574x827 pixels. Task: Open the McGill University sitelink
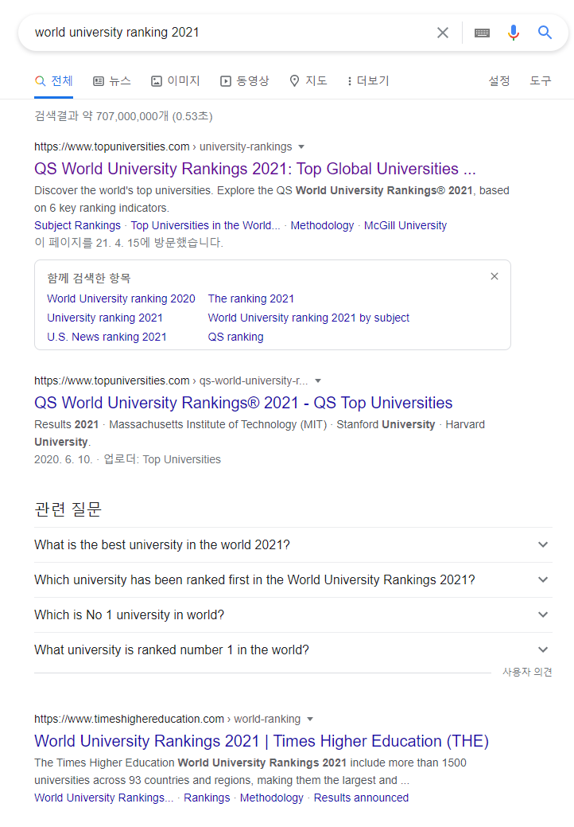405,226
